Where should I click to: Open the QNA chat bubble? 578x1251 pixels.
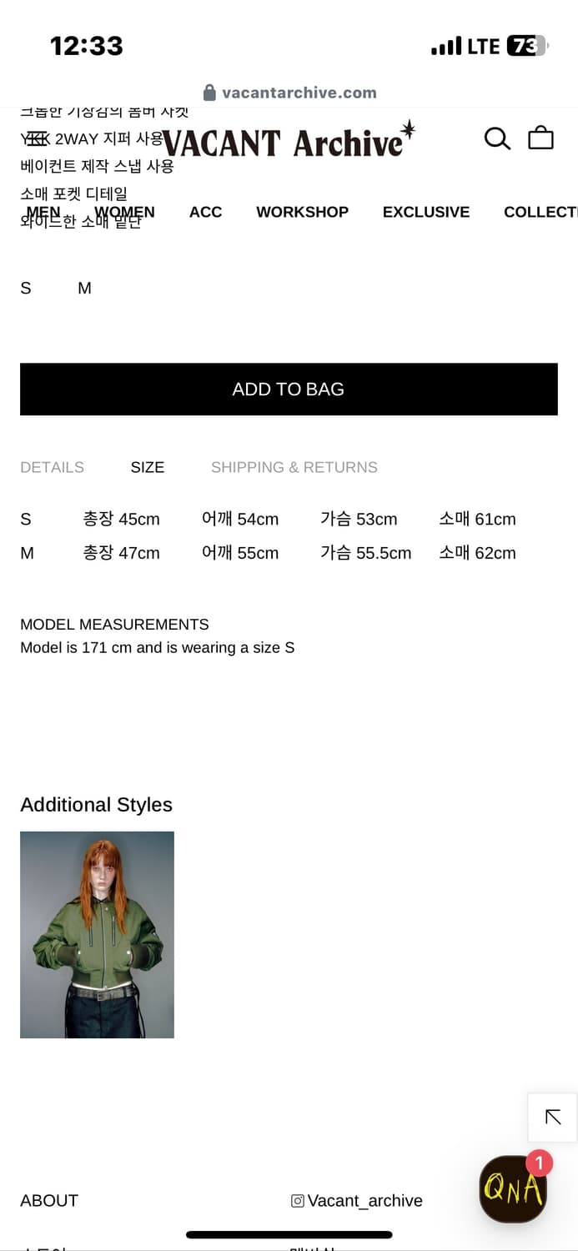(x=513, y=1189)
